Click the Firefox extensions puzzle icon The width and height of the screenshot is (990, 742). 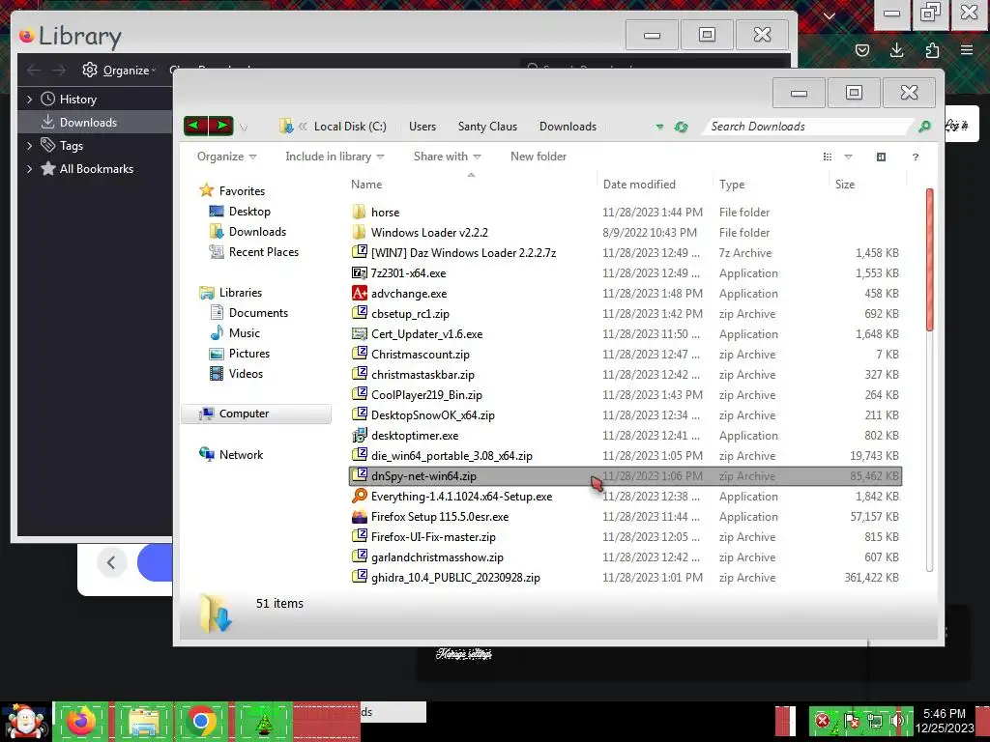(932, 50)
